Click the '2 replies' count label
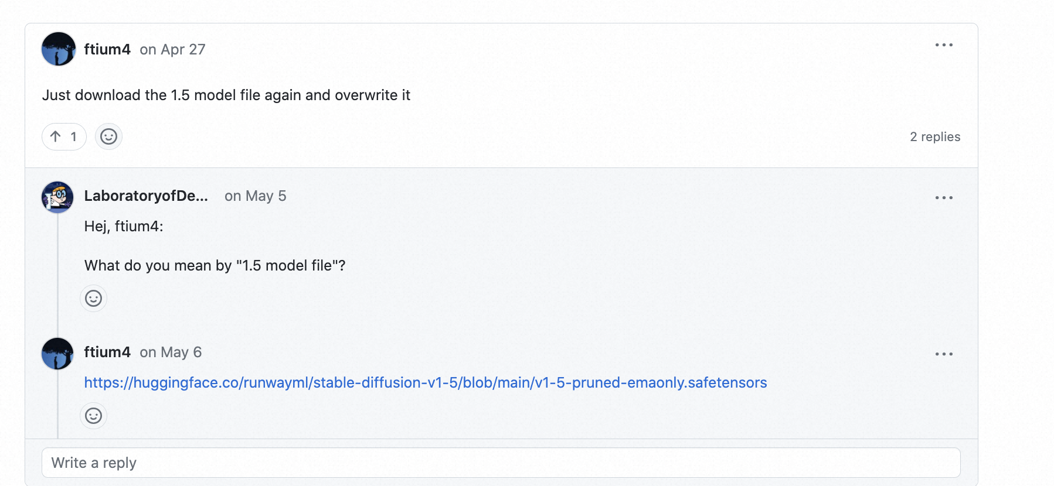This screenshot has height=486, width=1054. (x=935, y=137)
